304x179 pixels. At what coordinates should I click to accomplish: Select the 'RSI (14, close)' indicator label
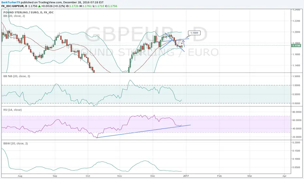click(x=12, y=110)
